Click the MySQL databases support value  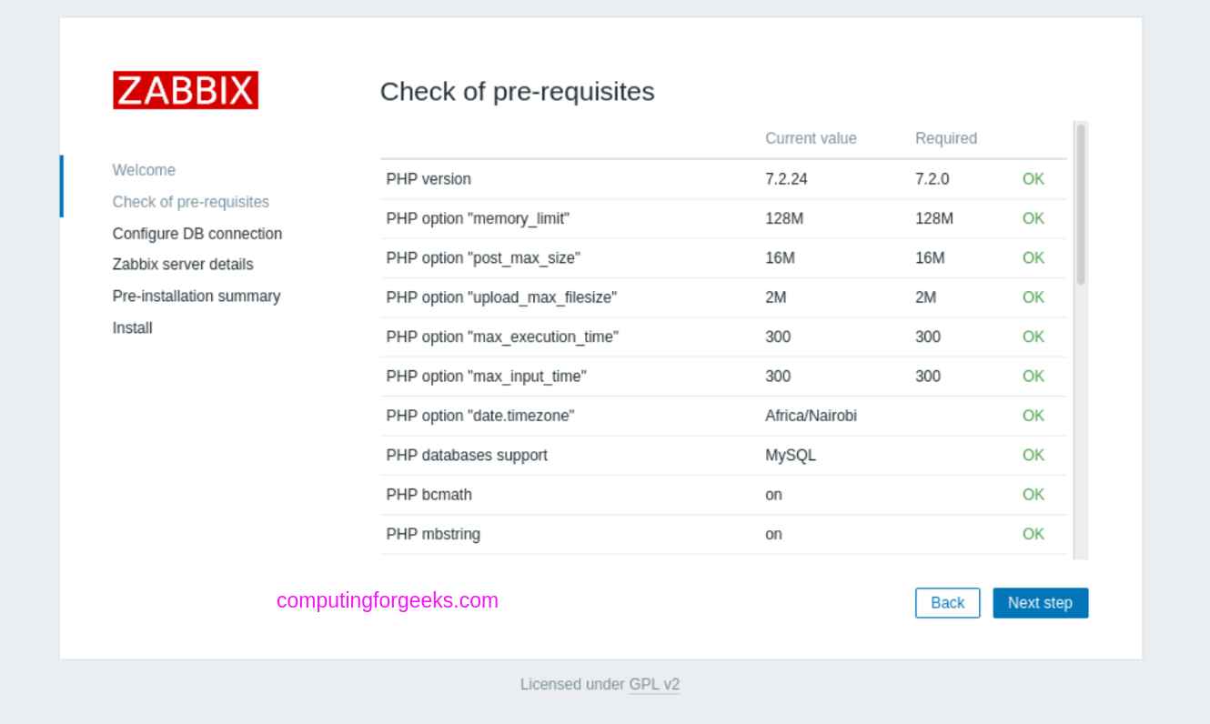[790, 455]
